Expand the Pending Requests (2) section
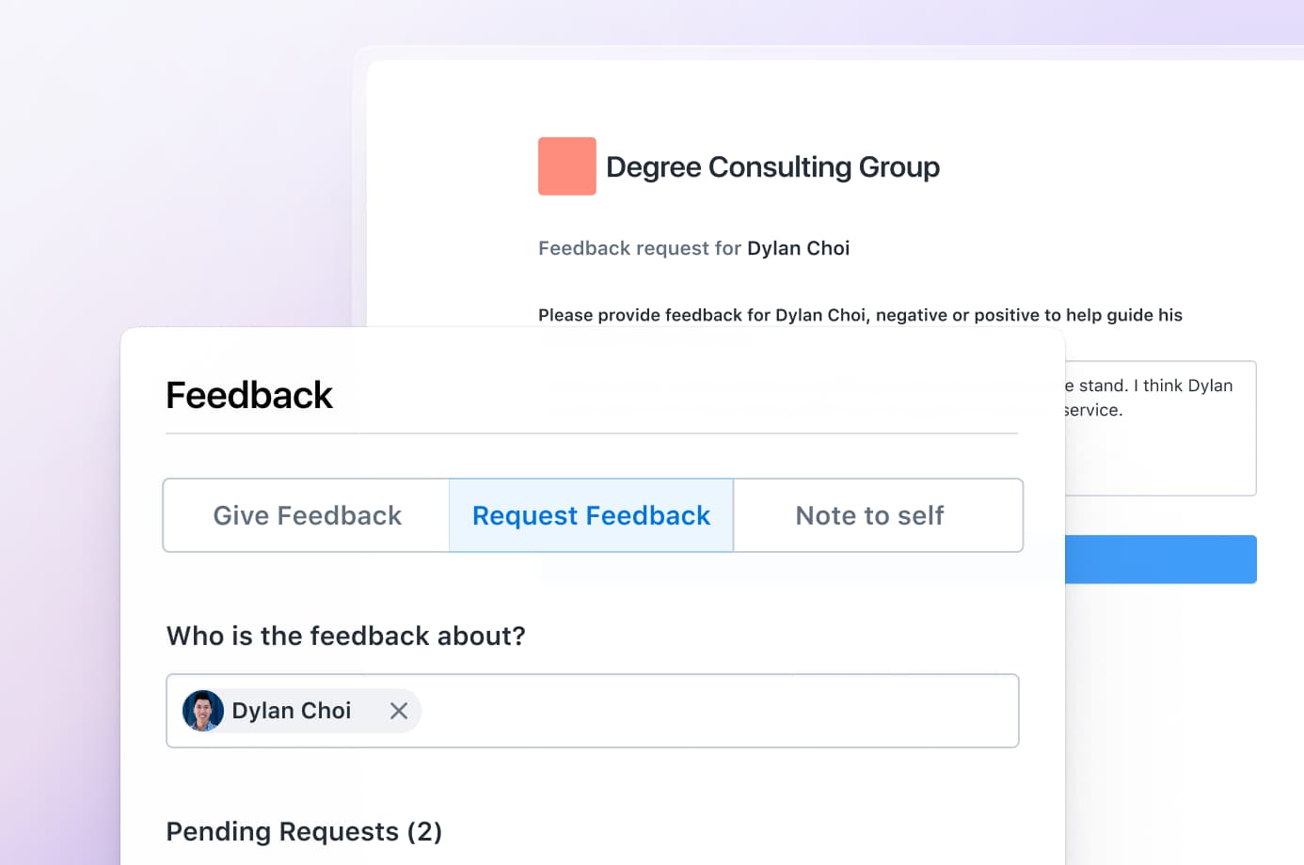This screenshot has width=1304, height=865. (x=304, y=831)
